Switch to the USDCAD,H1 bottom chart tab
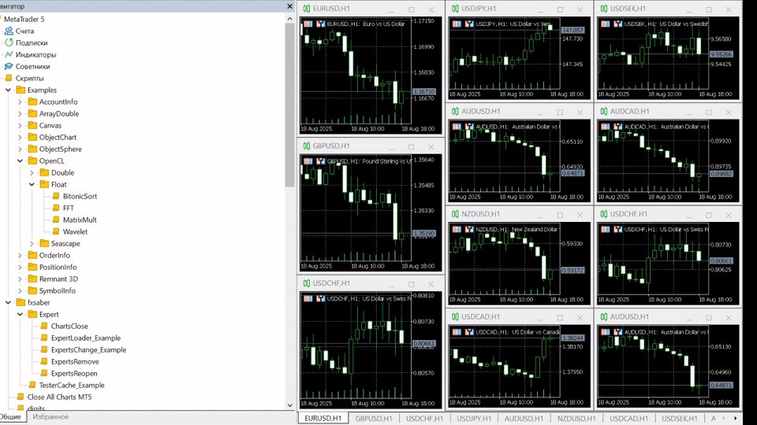 (x=629, y=418)
